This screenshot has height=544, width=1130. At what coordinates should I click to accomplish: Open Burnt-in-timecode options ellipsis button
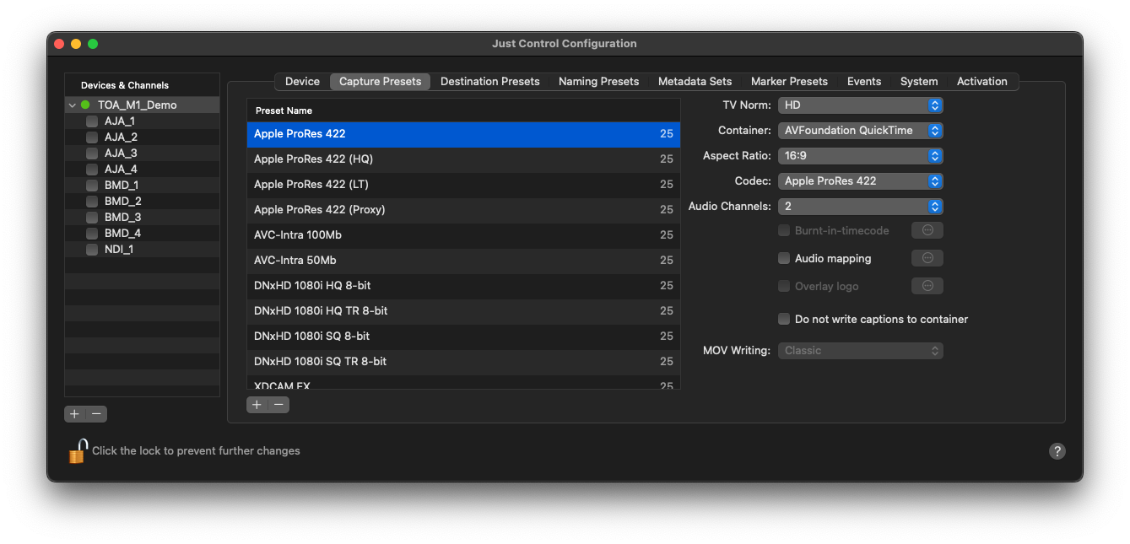(927, 230)
